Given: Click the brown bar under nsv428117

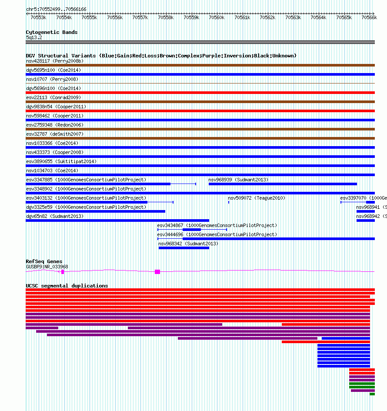Looking at the screenshot, I should point(200,65).
